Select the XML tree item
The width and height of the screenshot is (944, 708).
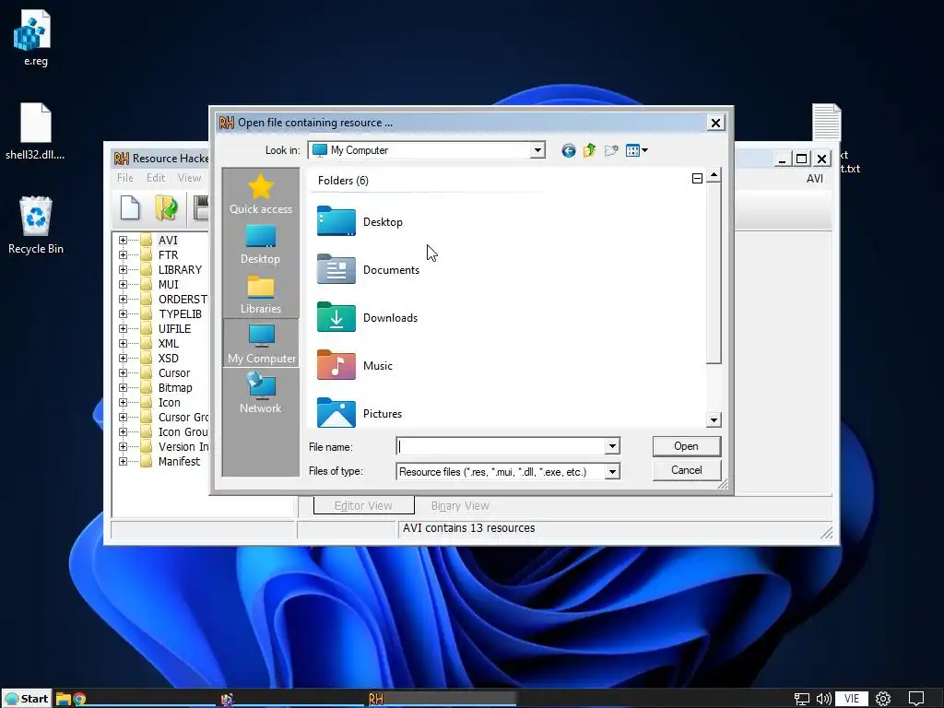[x=169, y=343]
